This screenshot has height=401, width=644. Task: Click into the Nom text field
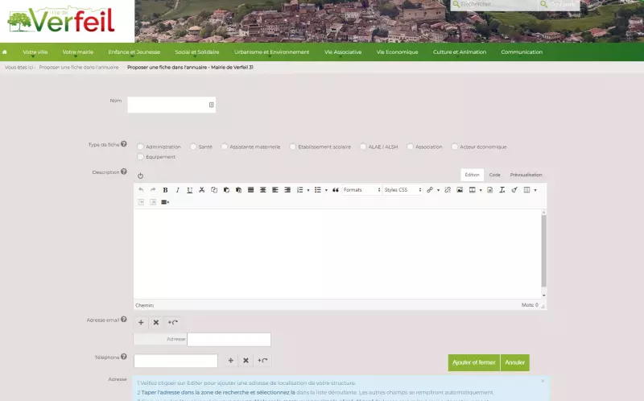coord(167,105)
